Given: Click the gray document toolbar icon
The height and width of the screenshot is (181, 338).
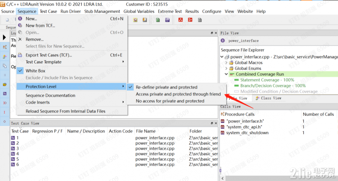Looking at the screenshot, I should (200, 20).
